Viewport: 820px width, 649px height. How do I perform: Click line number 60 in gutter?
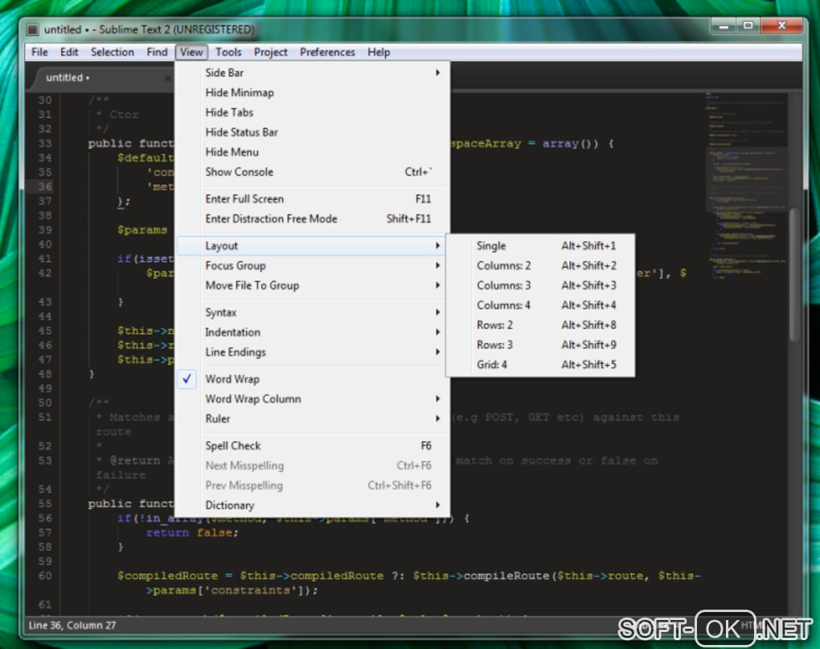(45, 576)
